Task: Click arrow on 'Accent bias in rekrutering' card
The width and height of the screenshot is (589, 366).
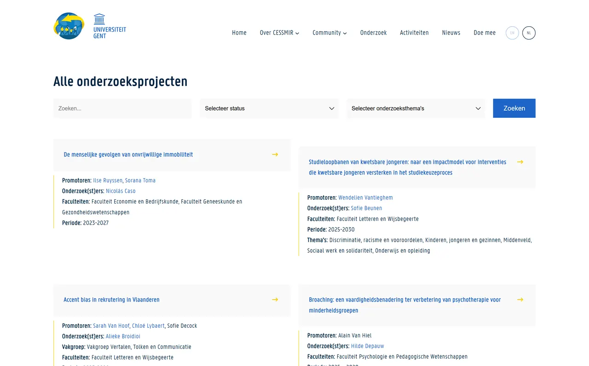Action: pyautogui.click(x=275, y=300)
